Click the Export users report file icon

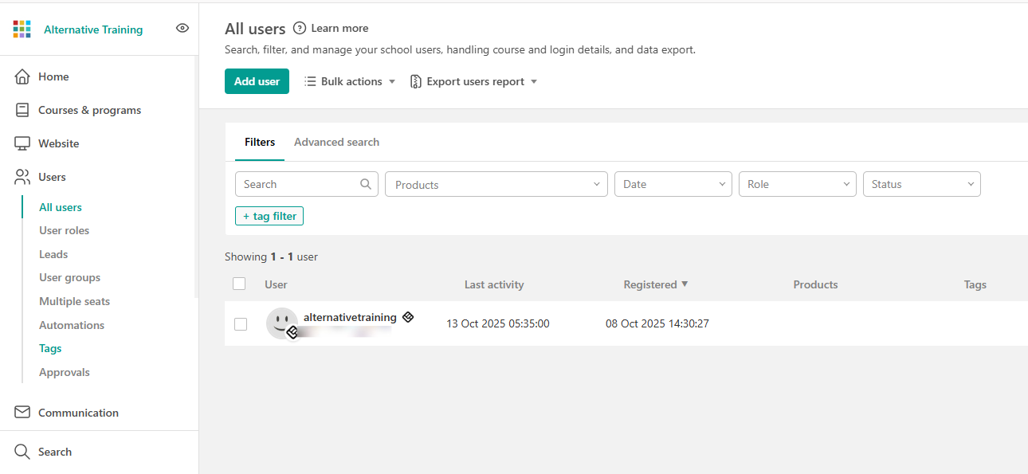click(x=415, y=81)
